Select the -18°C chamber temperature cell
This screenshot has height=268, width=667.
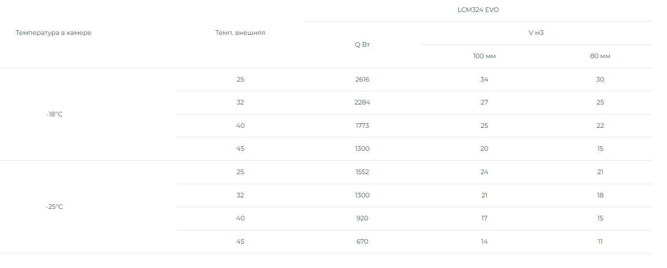point(54,114)
